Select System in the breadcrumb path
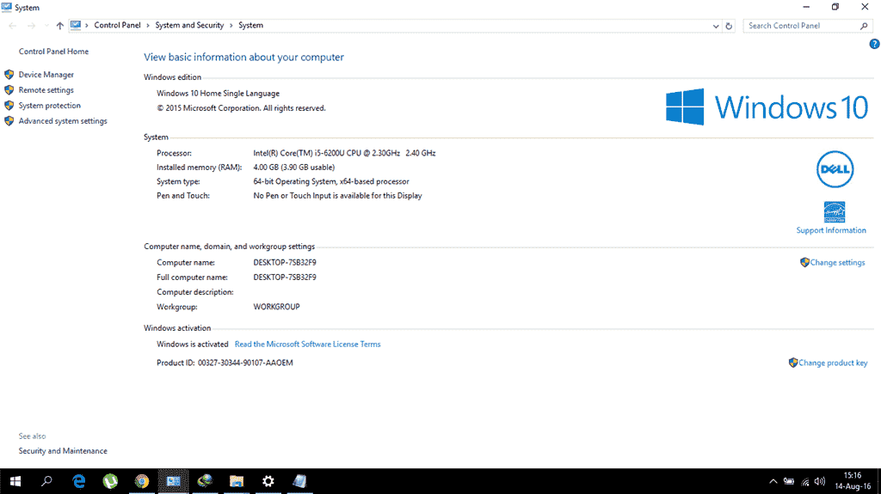This screenshot has height=494, width=881. tap(250, 25)
